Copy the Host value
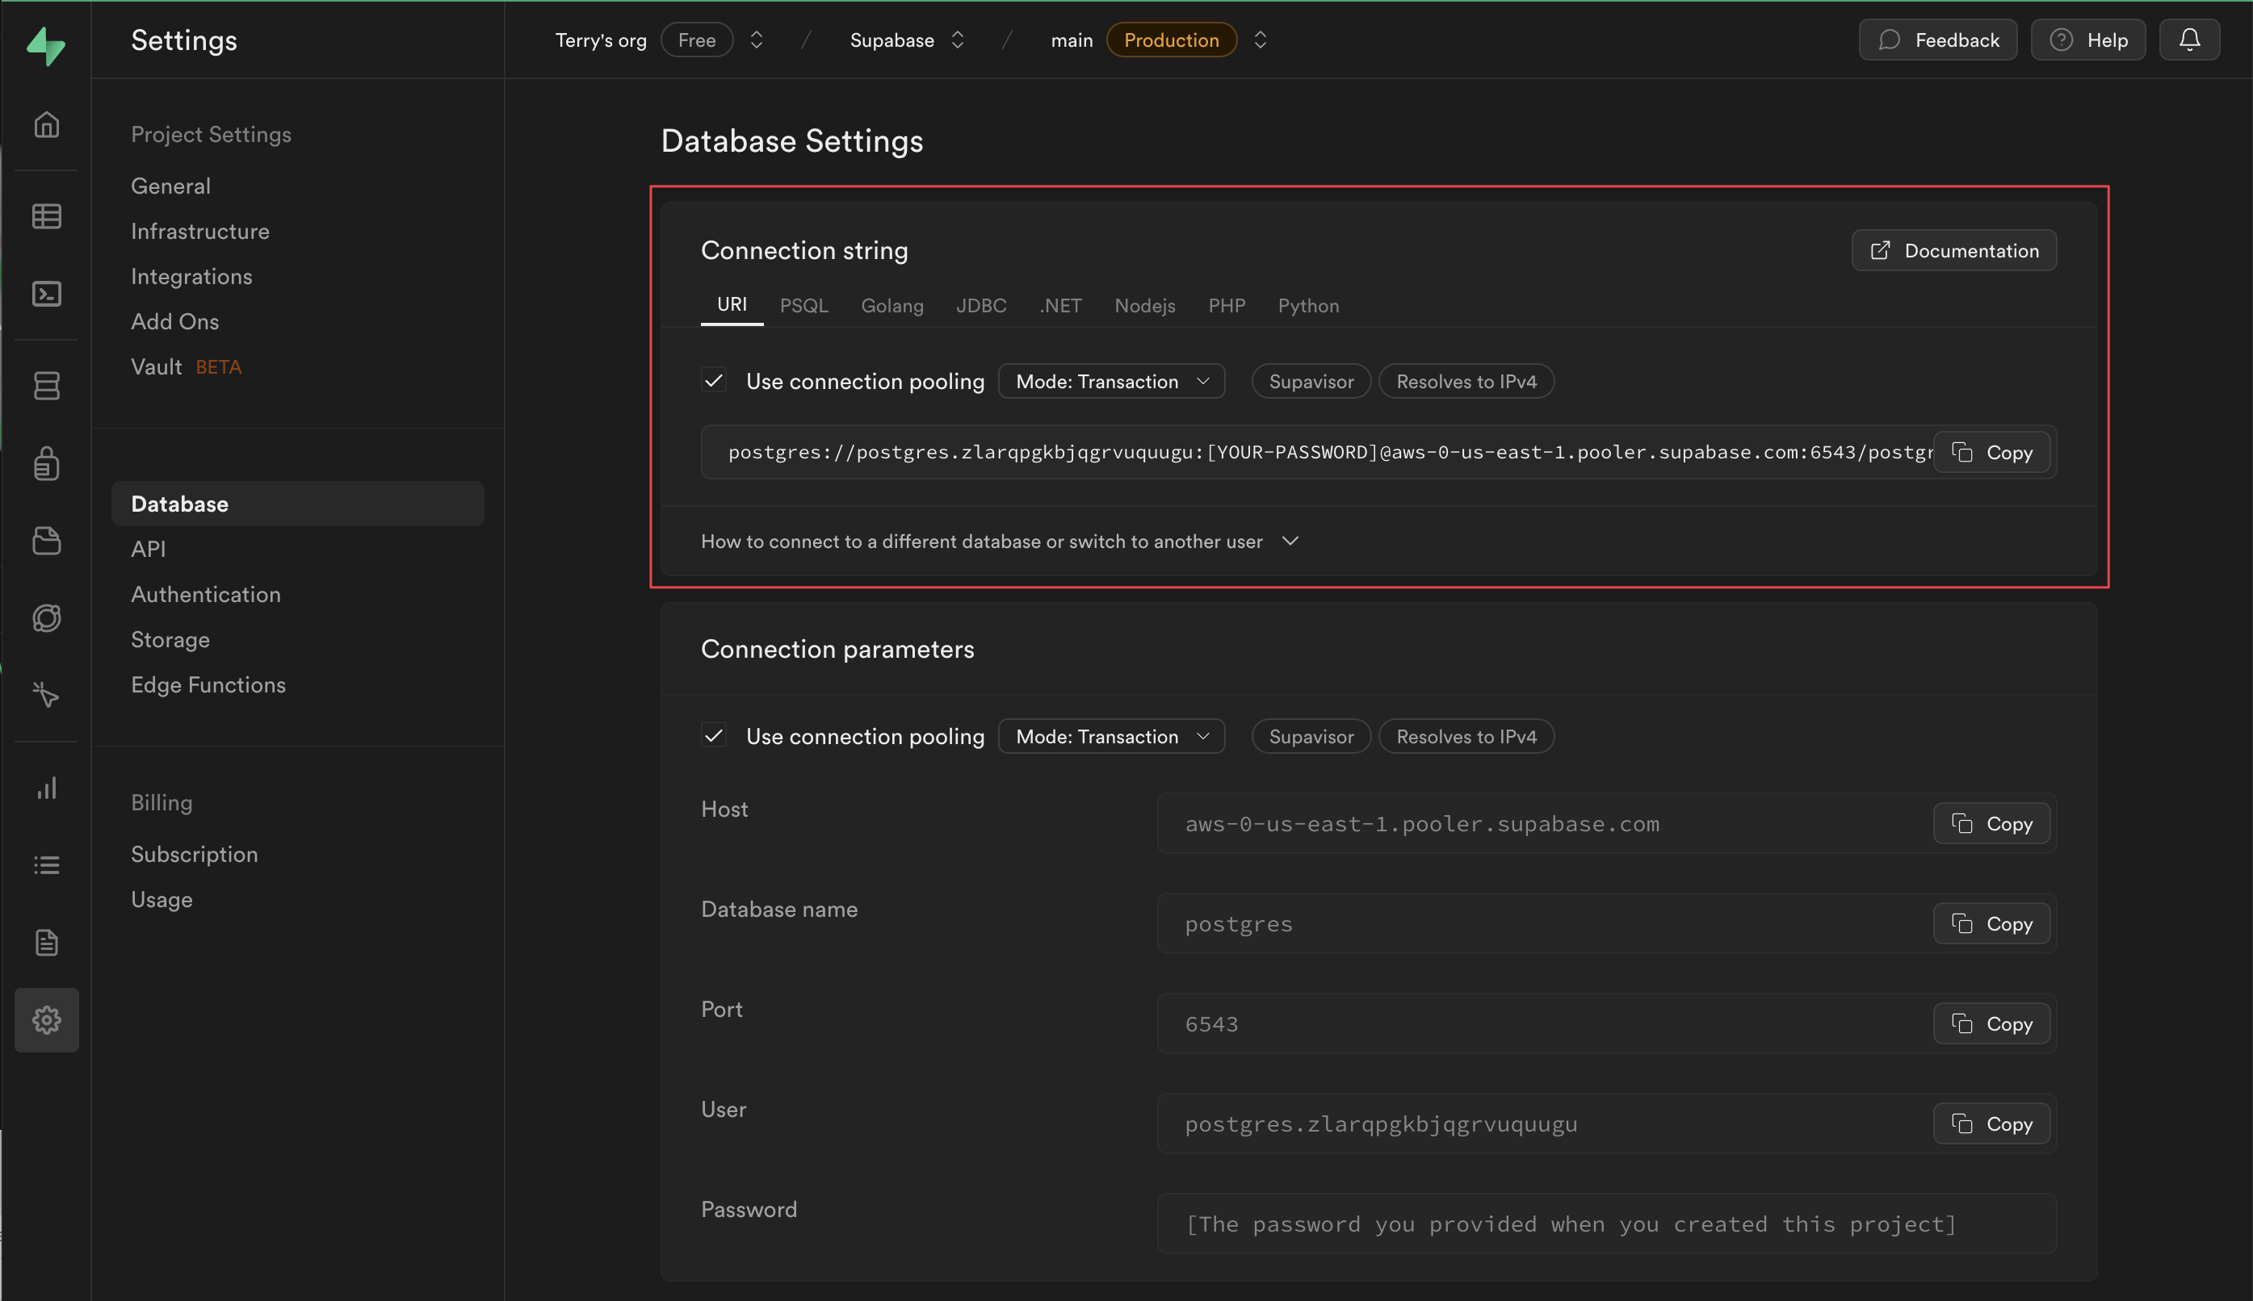The height and width of the screenshot is (1301, 2253). coord(1991,823)
